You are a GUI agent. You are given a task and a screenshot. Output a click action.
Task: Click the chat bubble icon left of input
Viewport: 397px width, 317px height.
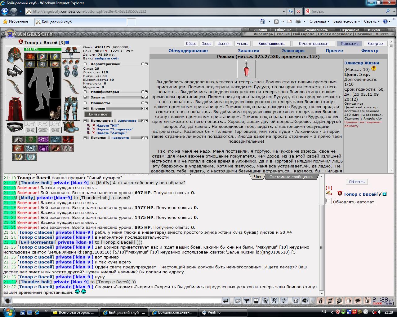8,301
